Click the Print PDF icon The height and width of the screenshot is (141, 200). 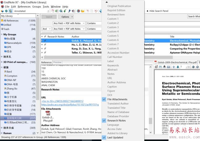[164, 67]
